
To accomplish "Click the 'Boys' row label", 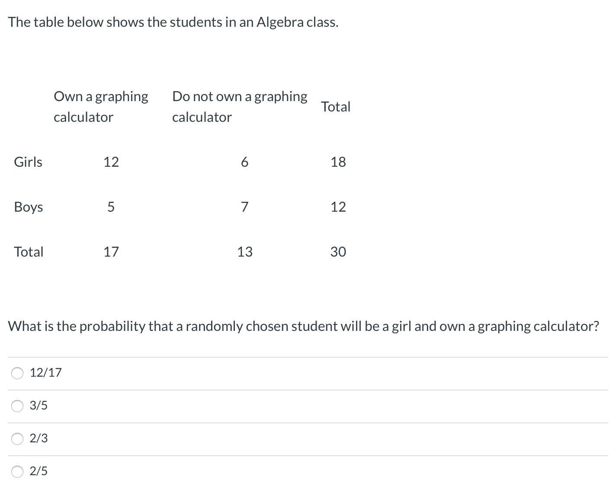I will [29, 207].
